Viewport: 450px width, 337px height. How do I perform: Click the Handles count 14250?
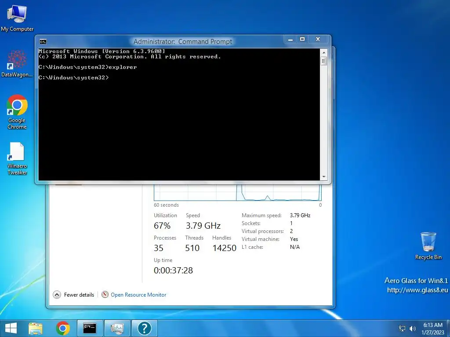(x=225, y=248)
